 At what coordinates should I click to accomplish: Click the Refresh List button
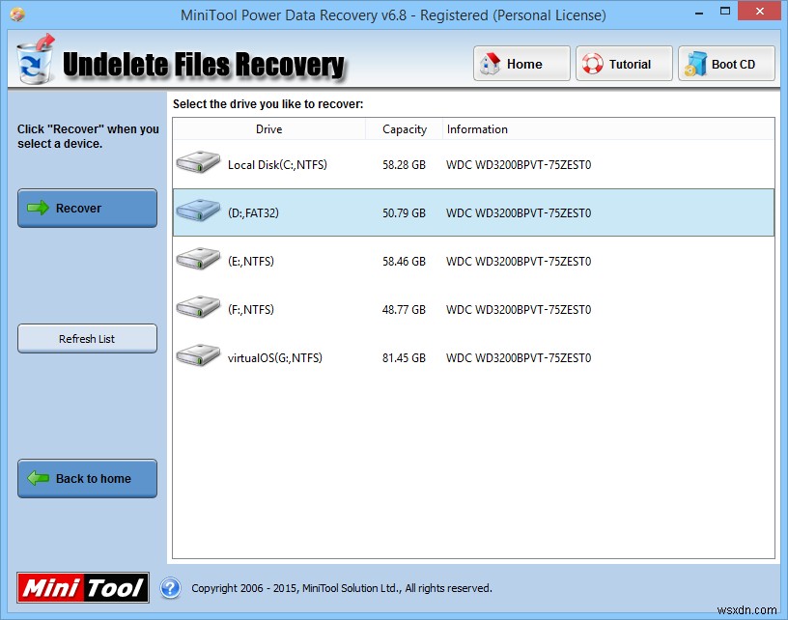point(86,338)
